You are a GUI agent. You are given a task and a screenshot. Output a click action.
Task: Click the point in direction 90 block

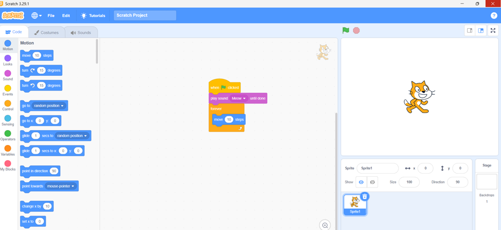(40, 172)
